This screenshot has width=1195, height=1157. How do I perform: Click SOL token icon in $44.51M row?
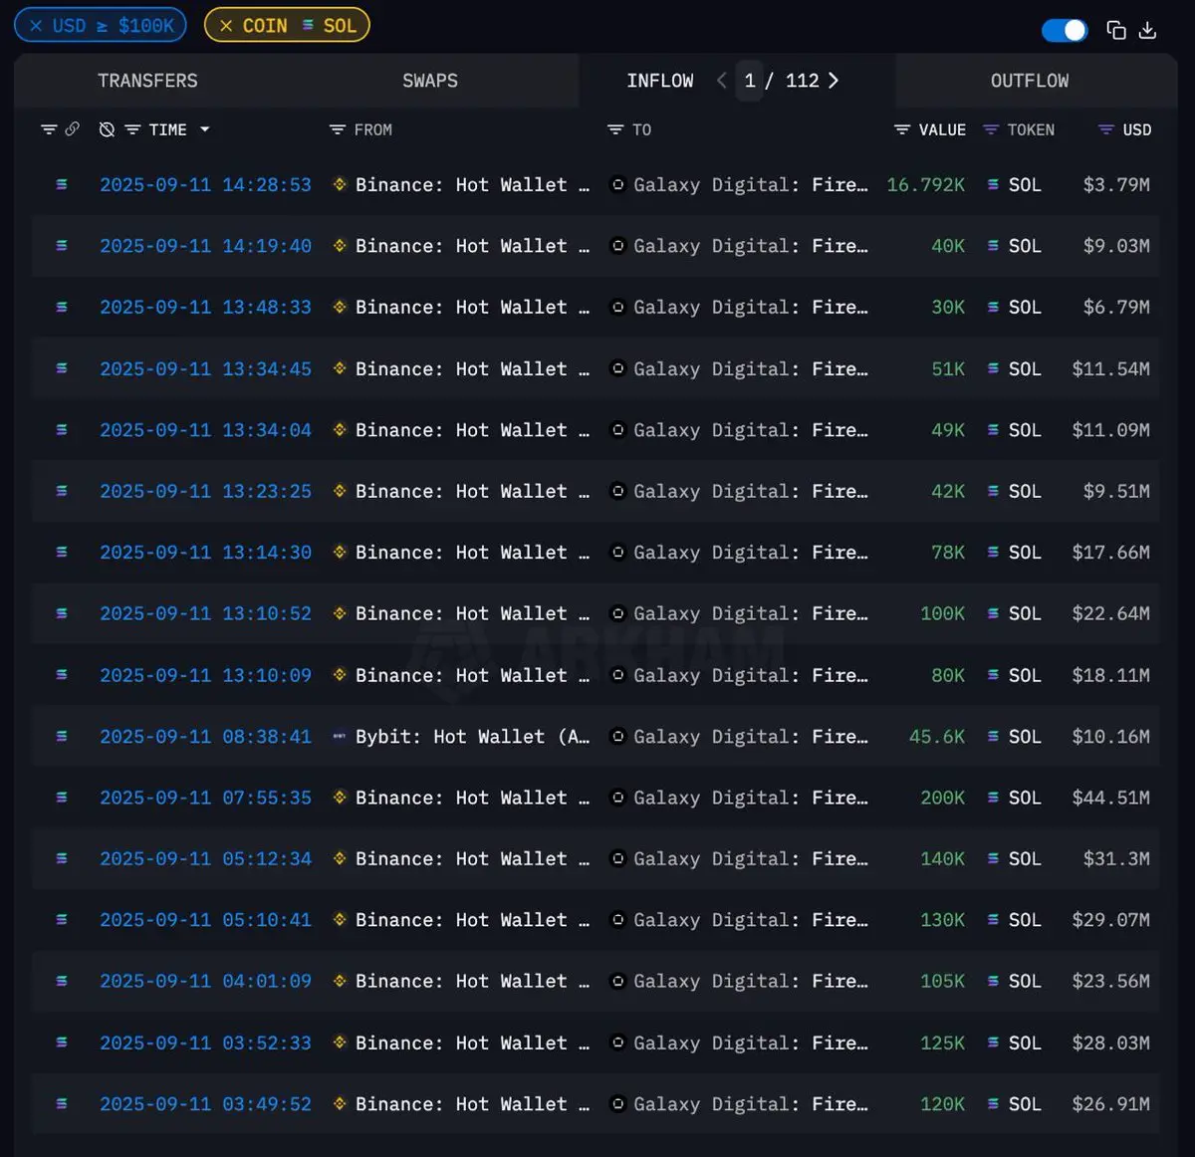[993, 798]
